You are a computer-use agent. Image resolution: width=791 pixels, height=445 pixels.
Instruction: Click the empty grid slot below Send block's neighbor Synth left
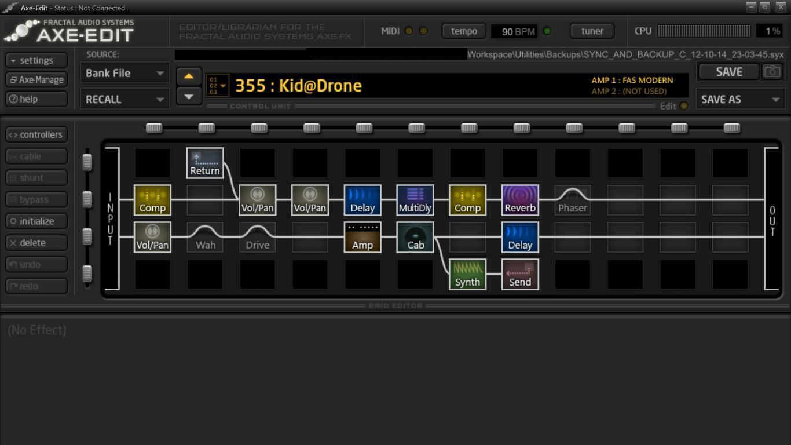(415, 274)
